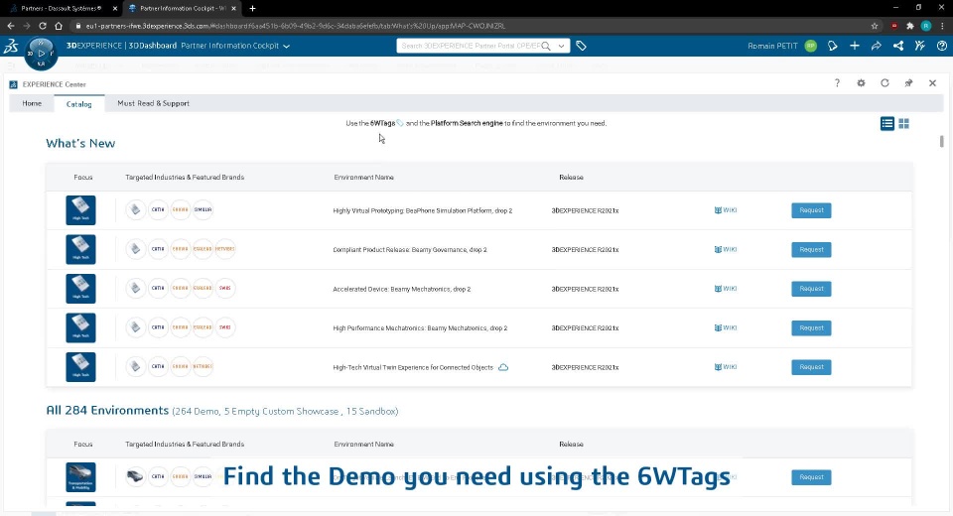Click the SIMULIA brand icon in Highly Virtual Prototyping row
The image size is (953, 516).
203,209
